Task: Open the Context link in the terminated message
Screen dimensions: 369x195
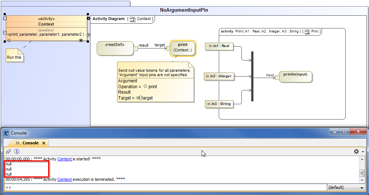Action: (65, 179)
